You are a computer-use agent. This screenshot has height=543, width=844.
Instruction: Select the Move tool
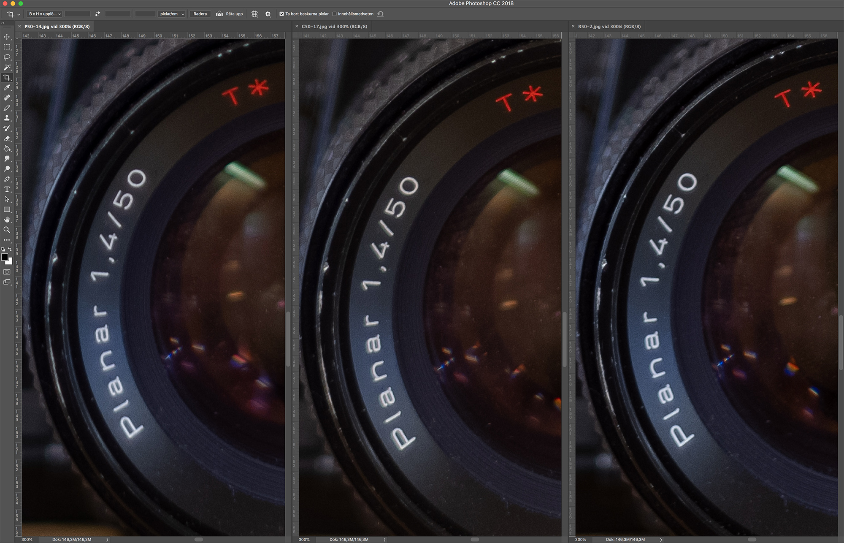click(7, 37)
